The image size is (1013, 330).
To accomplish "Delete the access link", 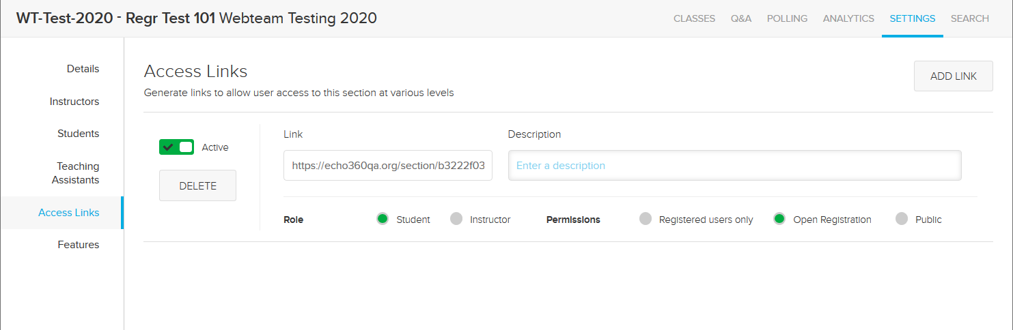I will (197, 185).
